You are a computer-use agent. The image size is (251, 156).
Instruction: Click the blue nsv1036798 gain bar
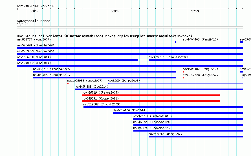77,60
